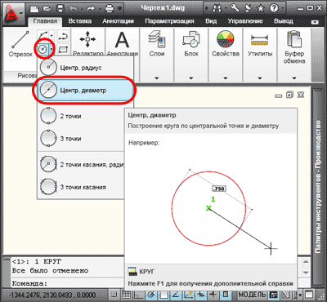Toggle Object Snap in status bar
This screenshot has height=302, width=327.
coord(163,295)
